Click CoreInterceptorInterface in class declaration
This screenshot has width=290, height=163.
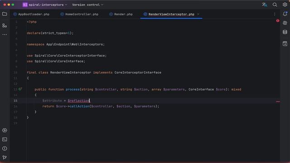(x=138, y=72)
